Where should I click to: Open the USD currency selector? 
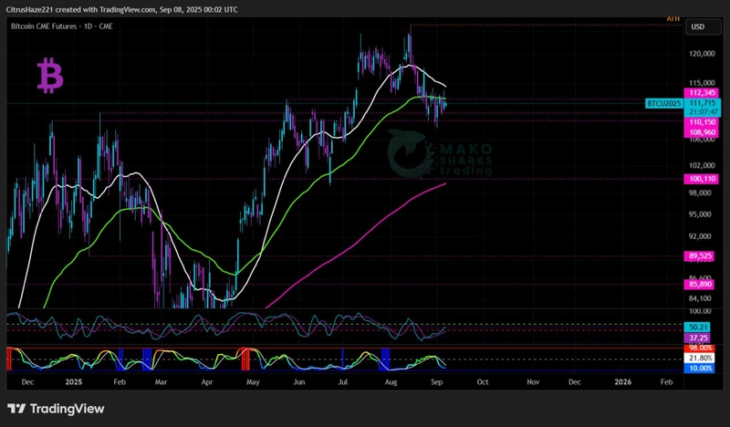[x=698, y=26]
